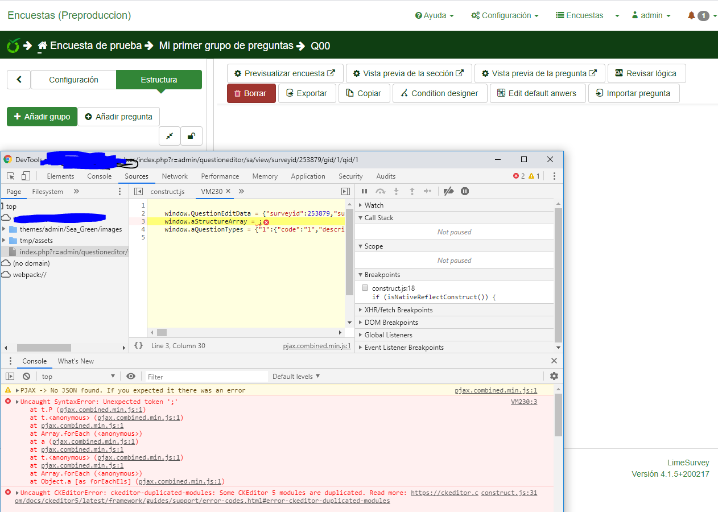
Task: Open the Default levels dropdown
Action: tap(296, 376)
